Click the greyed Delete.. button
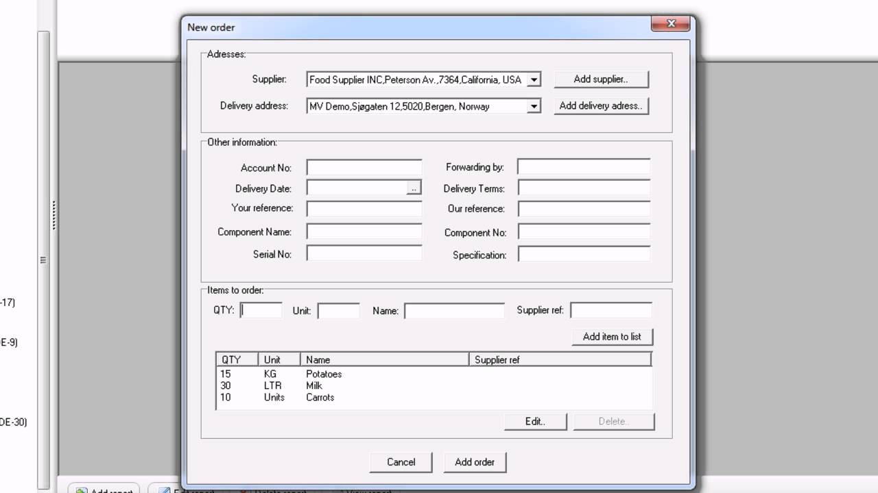Screen dimensions: 878x493 (614, 422)
